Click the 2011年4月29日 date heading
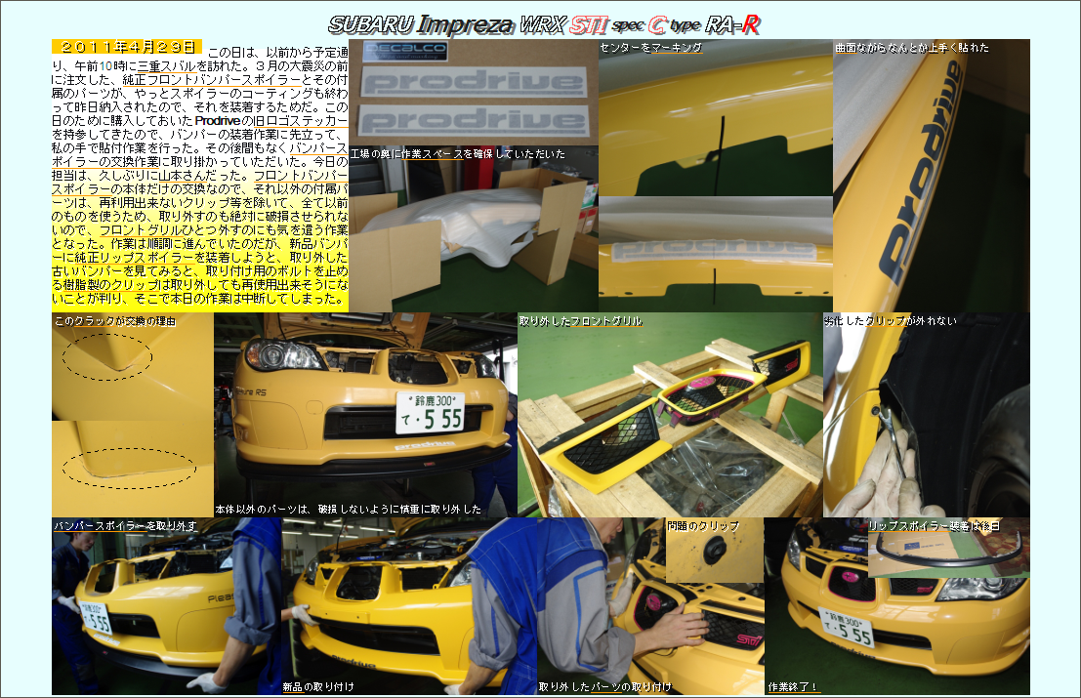The width and height of the screenshot is (1081, 698). click(x=126, y=47)
